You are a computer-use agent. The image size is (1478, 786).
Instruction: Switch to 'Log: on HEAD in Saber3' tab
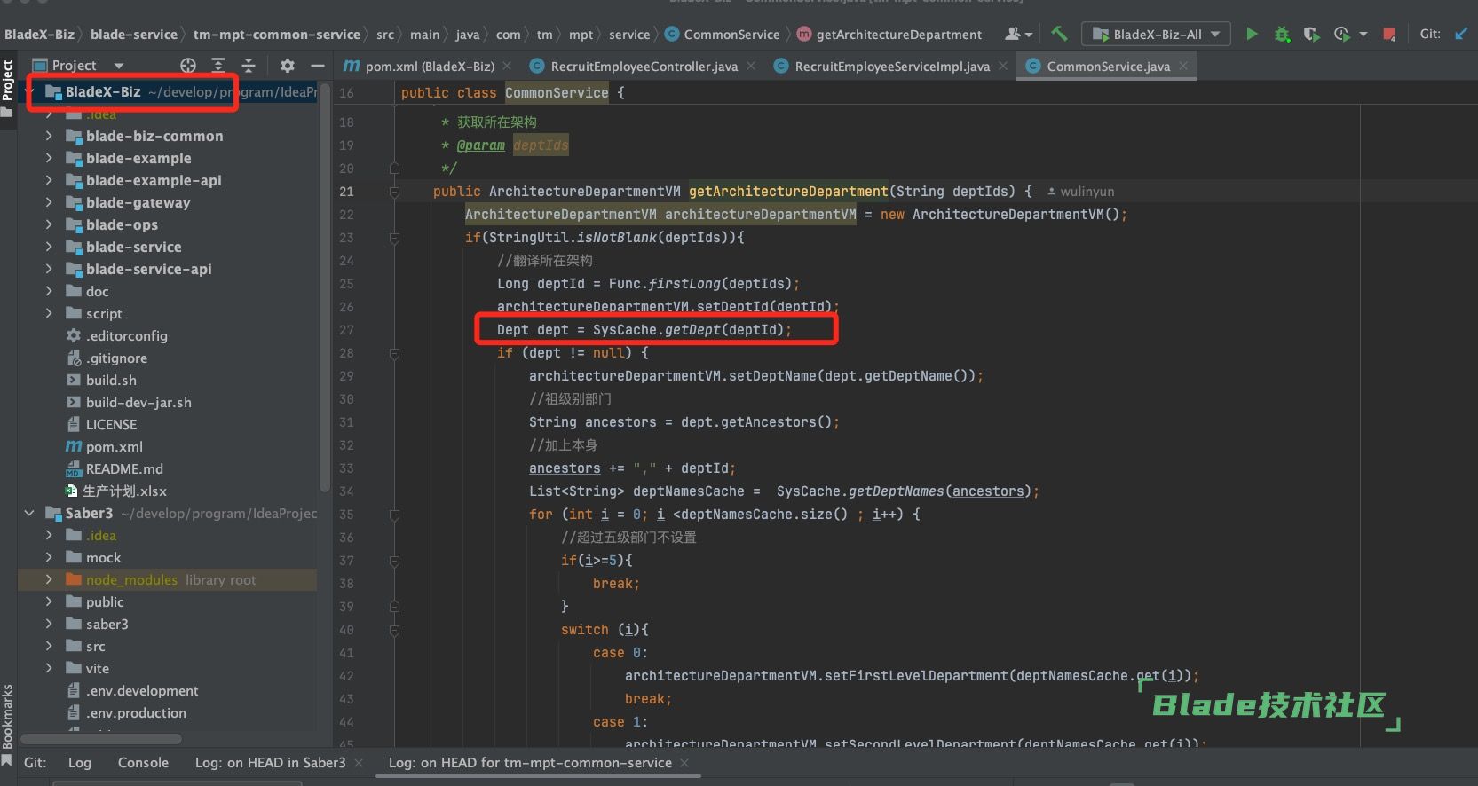270,763
